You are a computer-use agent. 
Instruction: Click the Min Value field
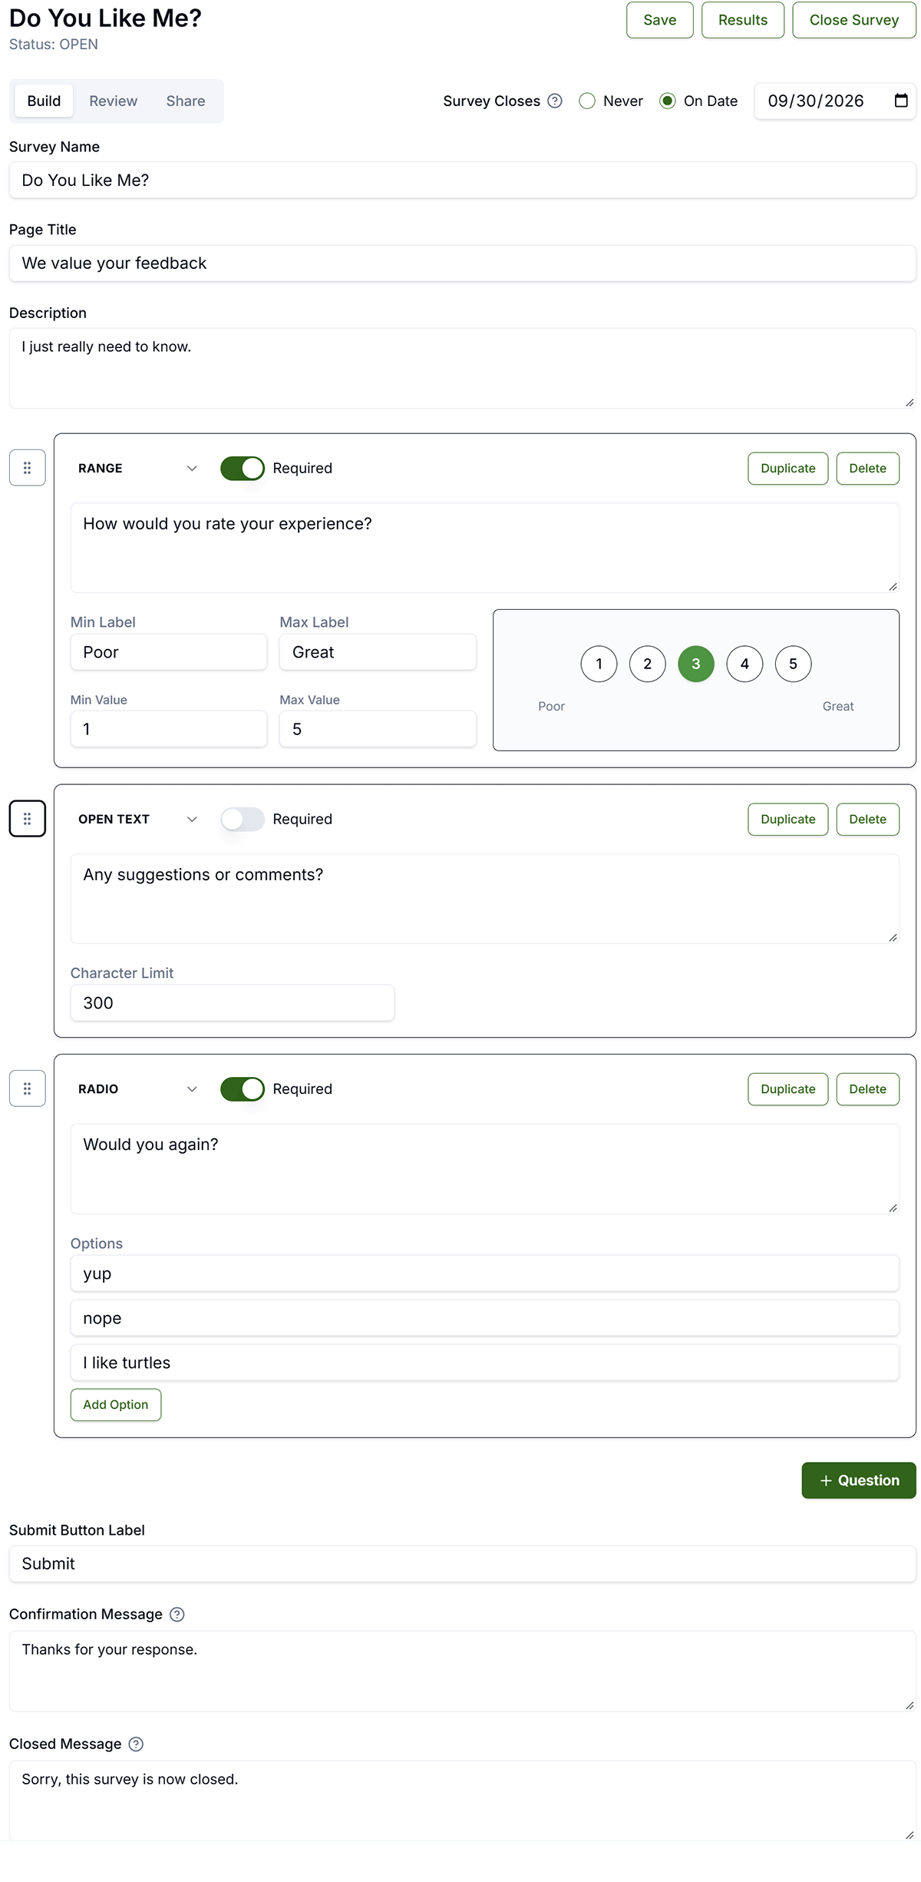pos(169,729)
